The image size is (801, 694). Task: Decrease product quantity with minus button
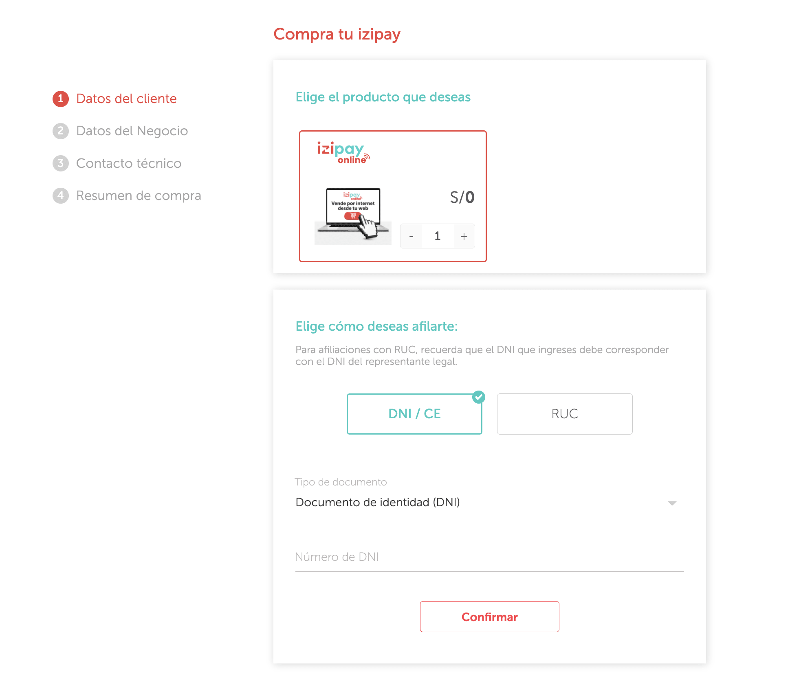click(x=411, y=236)
